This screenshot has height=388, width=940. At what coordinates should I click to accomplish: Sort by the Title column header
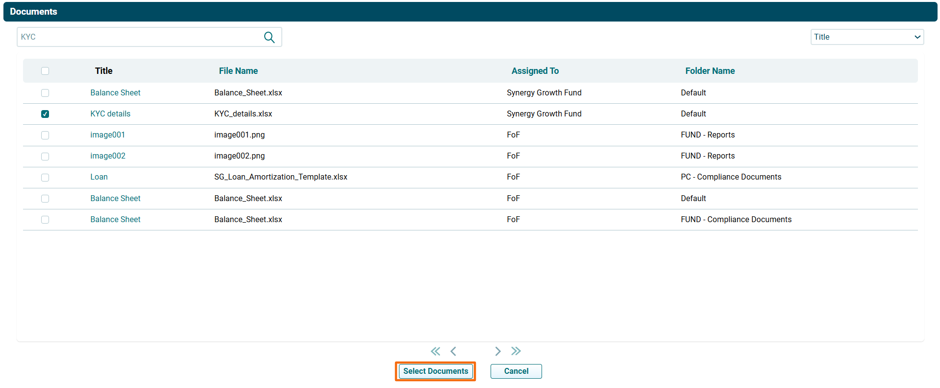point(103,71)
